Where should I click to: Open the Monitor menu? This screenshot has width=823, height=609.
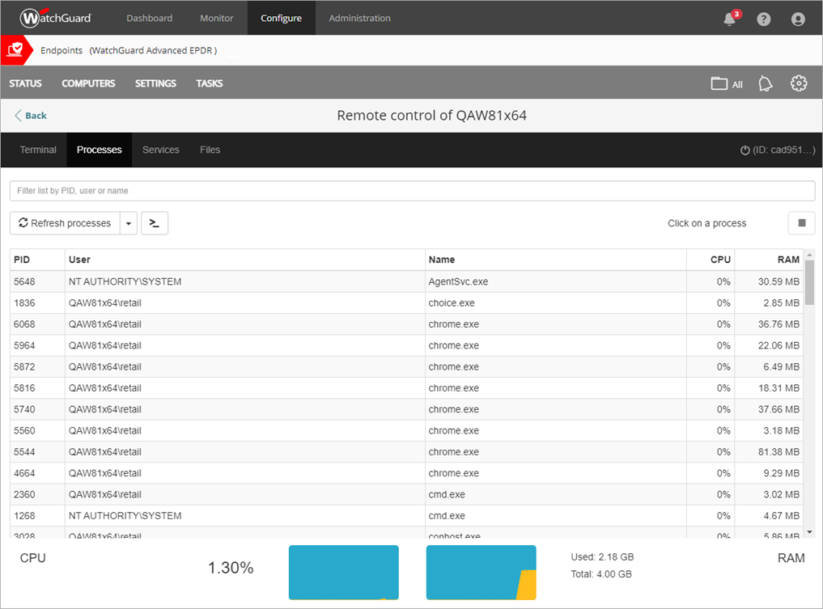click(x=216, y=18)
